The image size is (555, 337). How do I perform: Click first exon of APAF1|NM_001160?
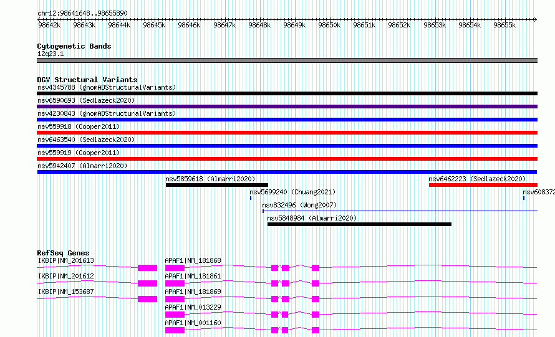175,330
